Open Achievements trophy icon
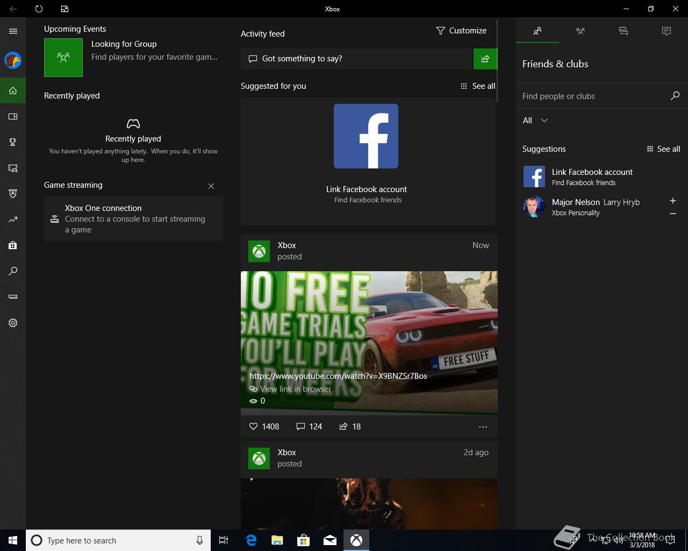 (x=13, y=142)
